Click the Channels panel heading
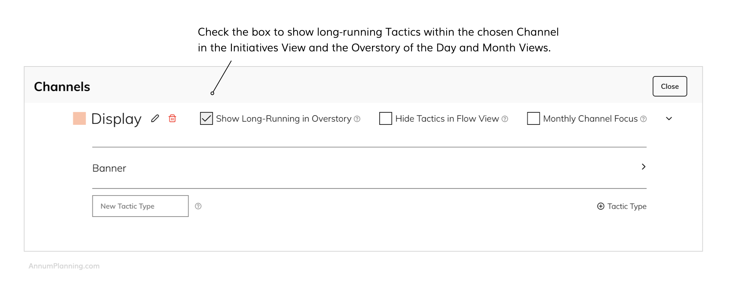Viewport: 734px width, 286px height. [62, 87]
